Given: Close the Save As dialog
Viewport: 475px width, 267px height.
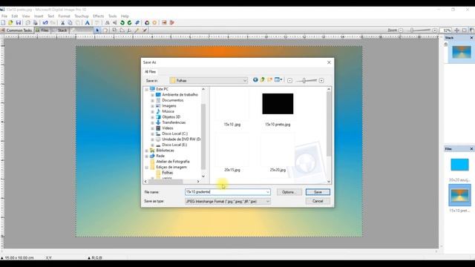Looking at the screenshot, I should pos(329,62).
